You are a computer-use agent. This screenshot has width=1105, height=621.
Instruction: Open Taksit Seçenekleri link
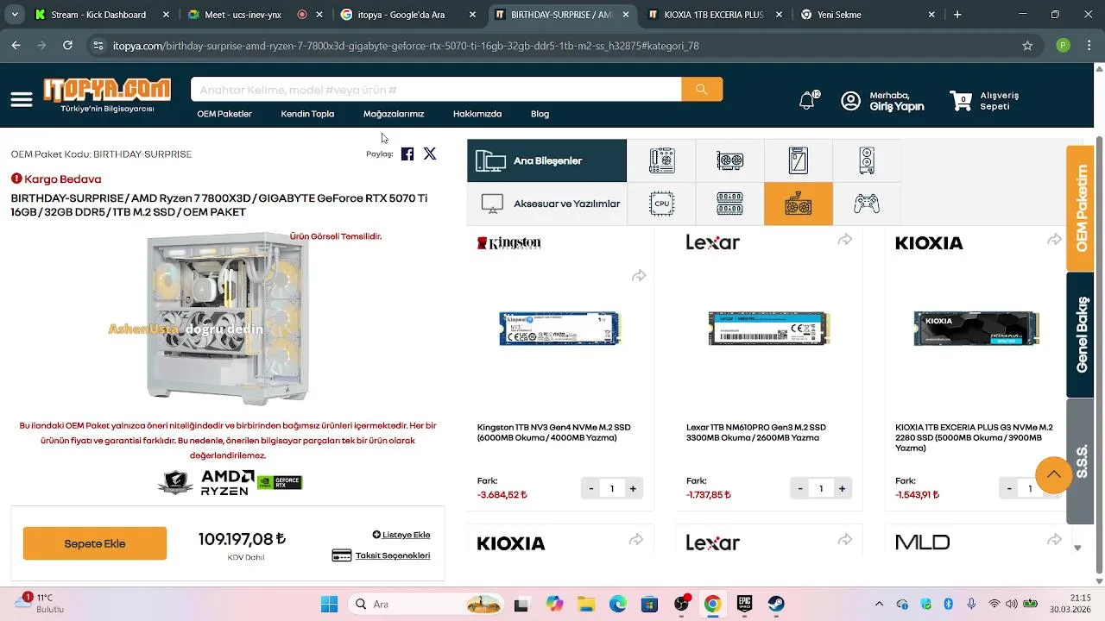point(381,555)
